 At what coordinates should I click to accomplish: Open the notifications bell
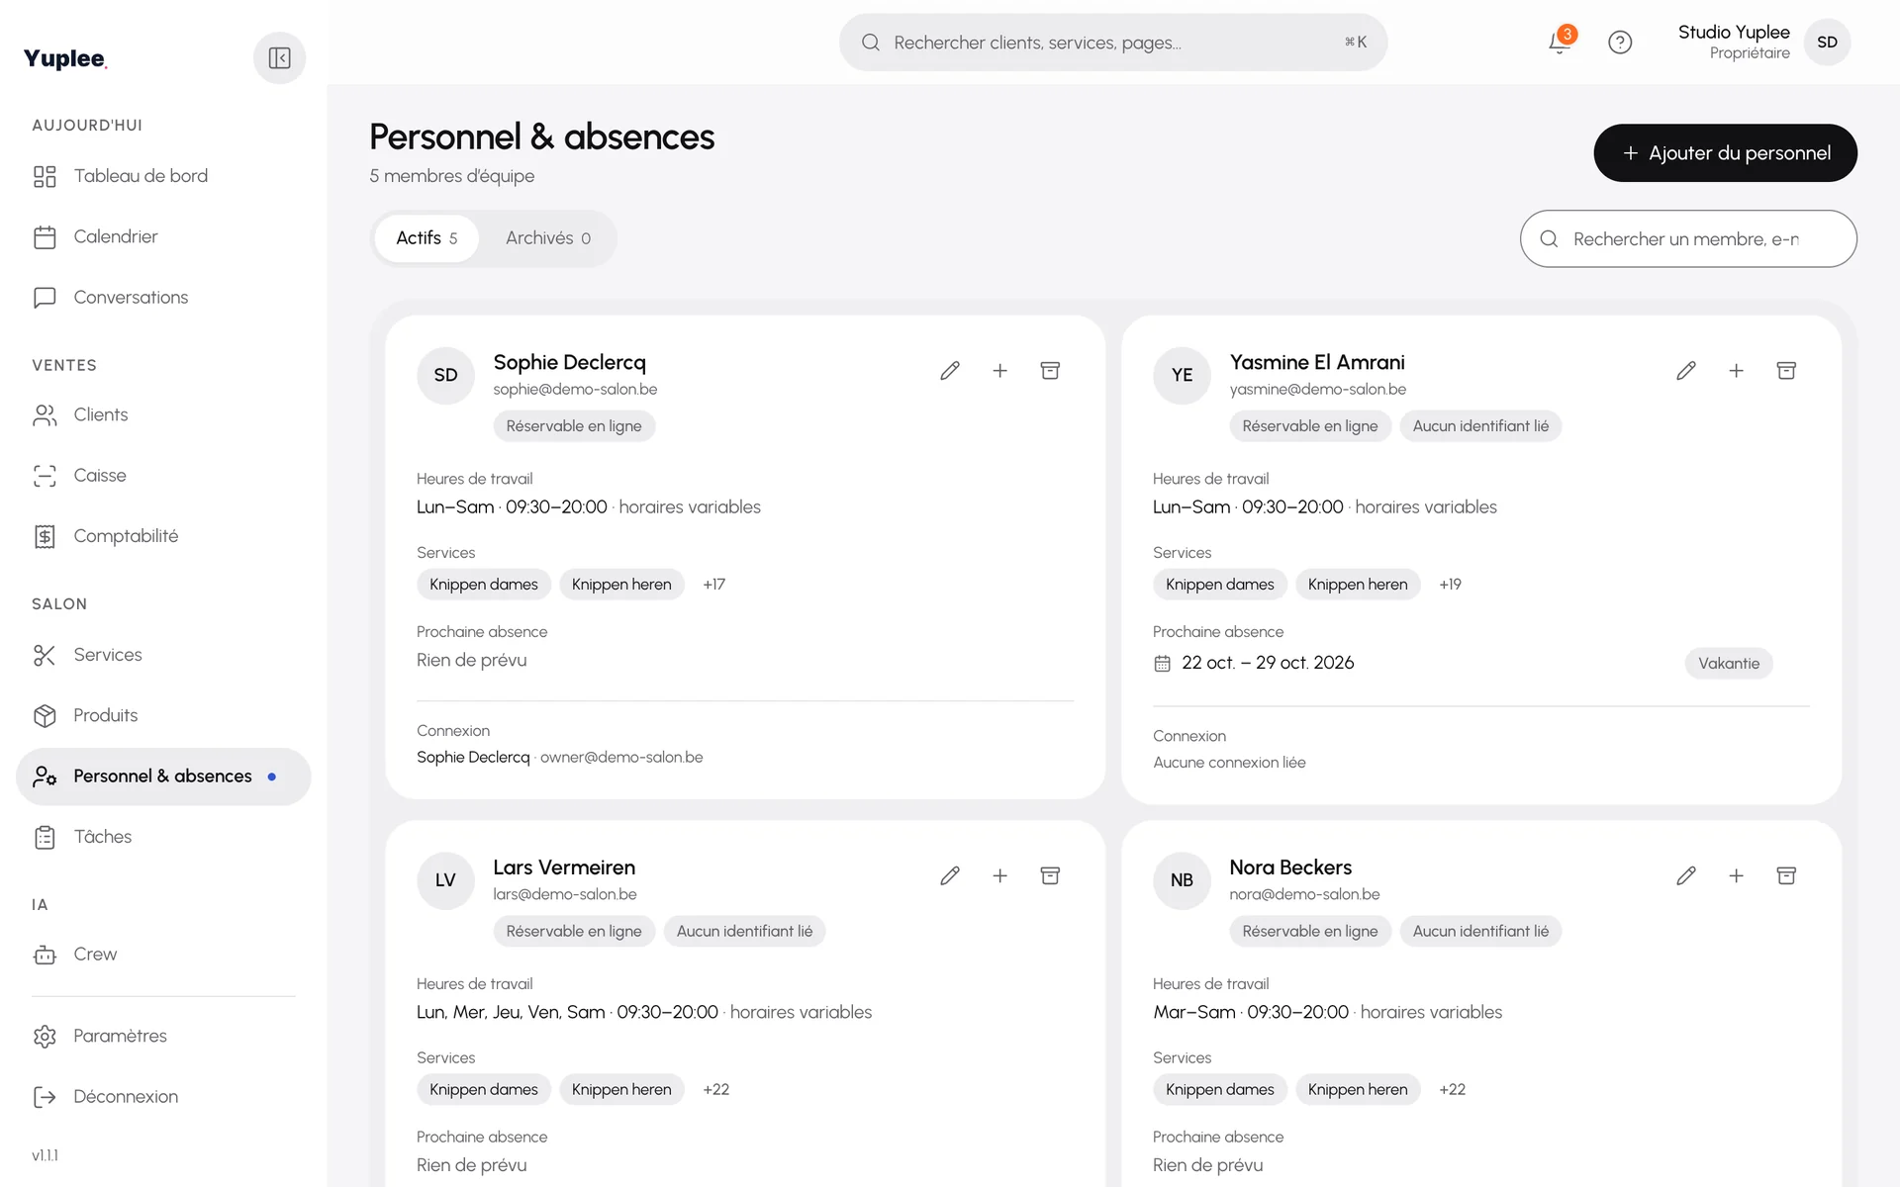point(1561,42)
